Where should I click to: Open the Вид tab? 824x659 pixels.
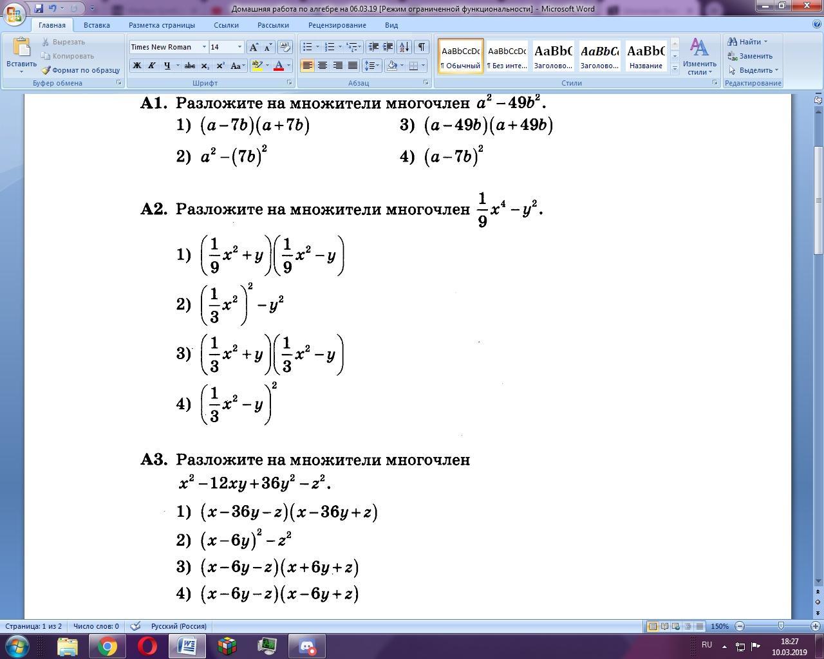391,25
